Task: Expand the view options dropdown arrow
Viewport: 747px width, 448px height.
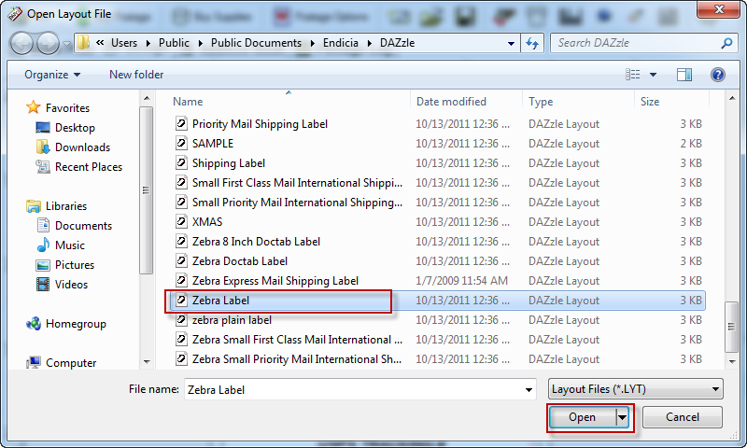Action: tap(653, 75)
